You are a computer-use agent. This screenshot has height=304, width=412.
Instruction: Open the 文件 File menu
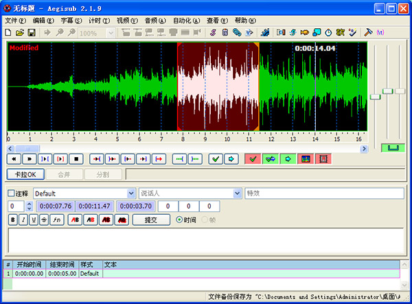[16, 21]
